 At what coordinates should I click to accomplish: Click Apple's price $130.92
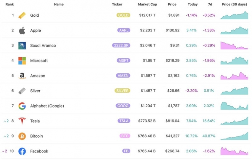click(173, 30)
